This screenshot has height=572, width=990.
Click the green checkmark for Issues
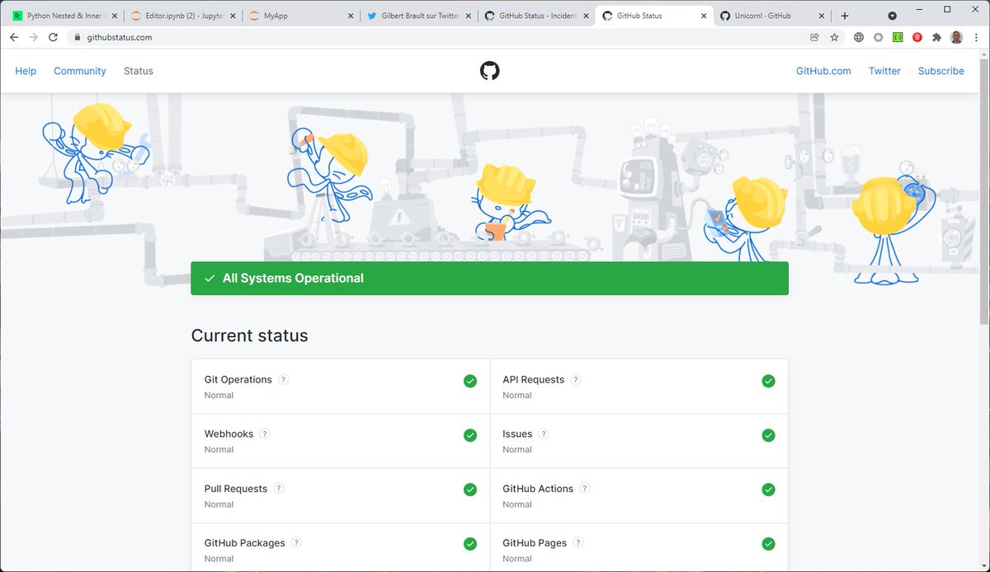(x=768, y=435)
